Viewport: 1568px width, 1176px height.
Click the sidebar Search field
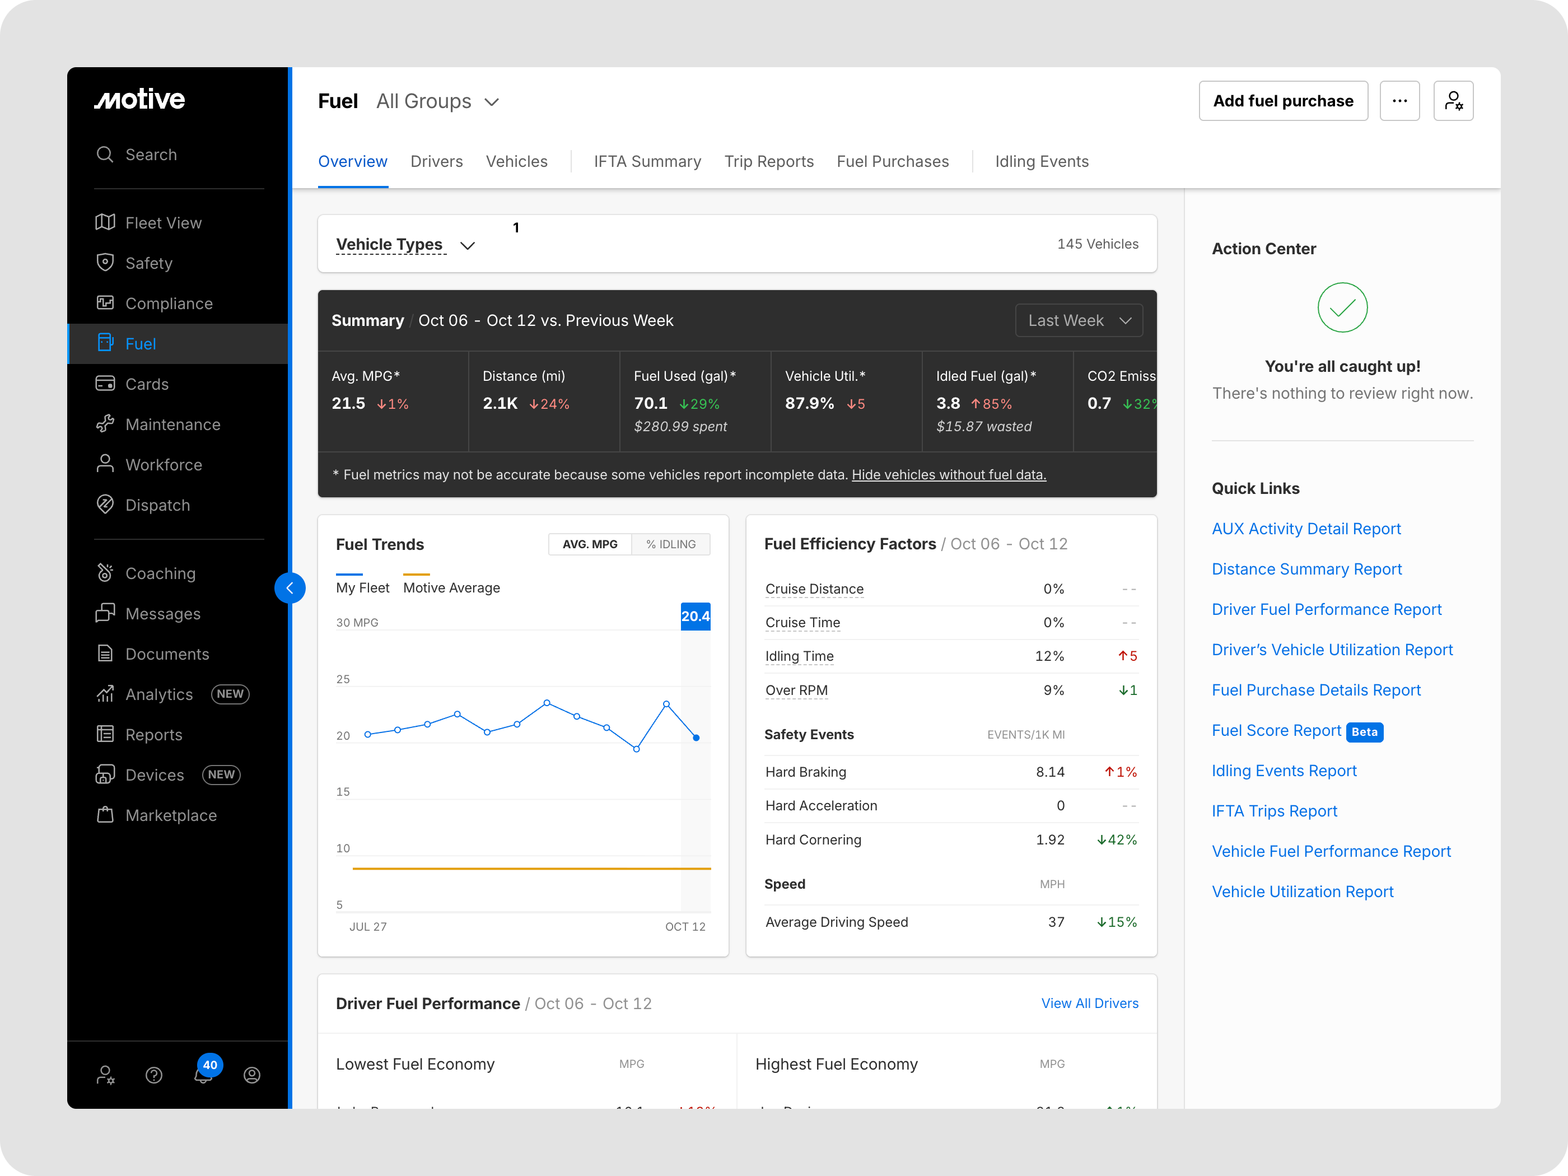(151, 155)
